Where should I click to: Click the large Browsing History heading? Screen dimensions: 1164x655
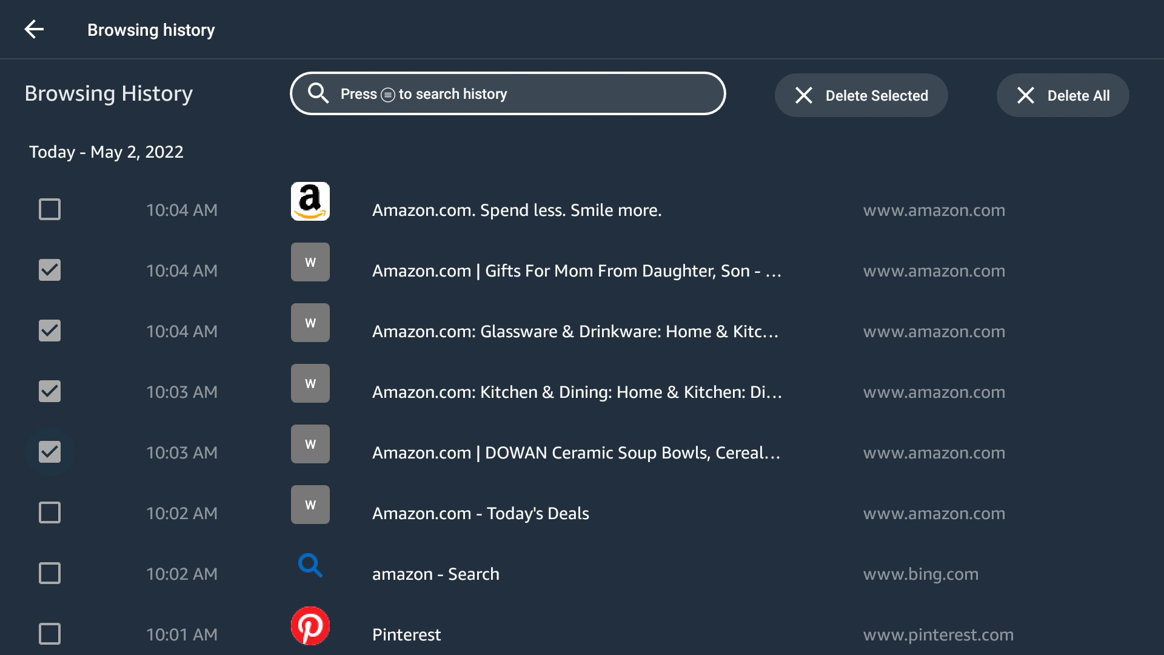[x=109, y=93]
